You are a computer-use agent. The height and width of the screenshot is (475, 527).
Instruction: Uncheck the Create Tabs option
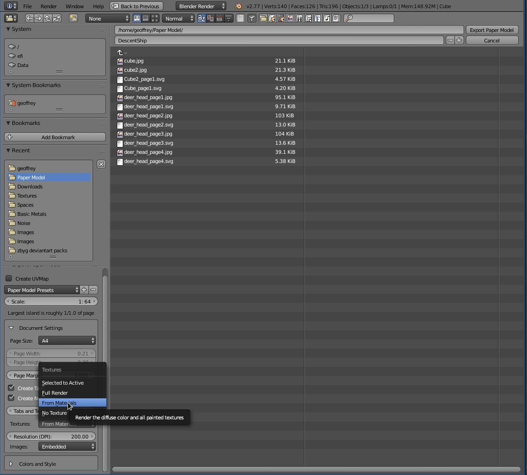(x=10, y=388)
